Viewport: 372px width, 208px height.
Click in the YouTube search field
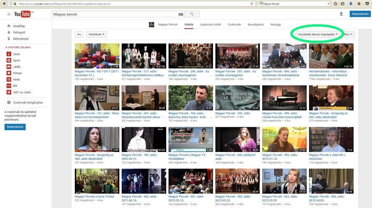pyautogui.click(x=115, y=14)
